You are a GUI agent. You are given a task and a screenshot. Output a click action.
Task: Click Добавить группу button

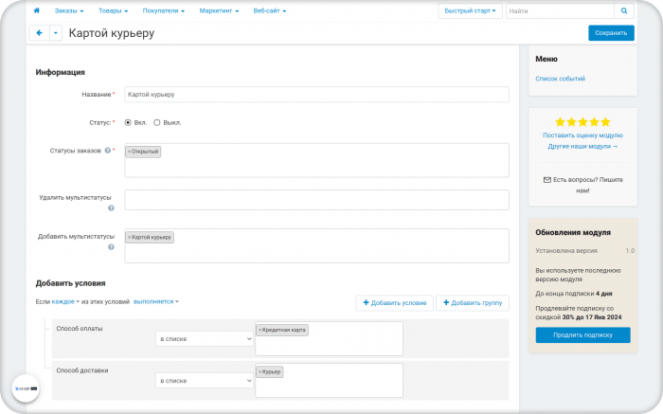point(473,303)
